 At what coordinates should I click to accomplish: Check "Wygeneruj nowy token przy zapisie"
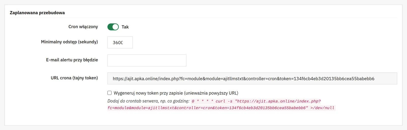tap(109, 93)
